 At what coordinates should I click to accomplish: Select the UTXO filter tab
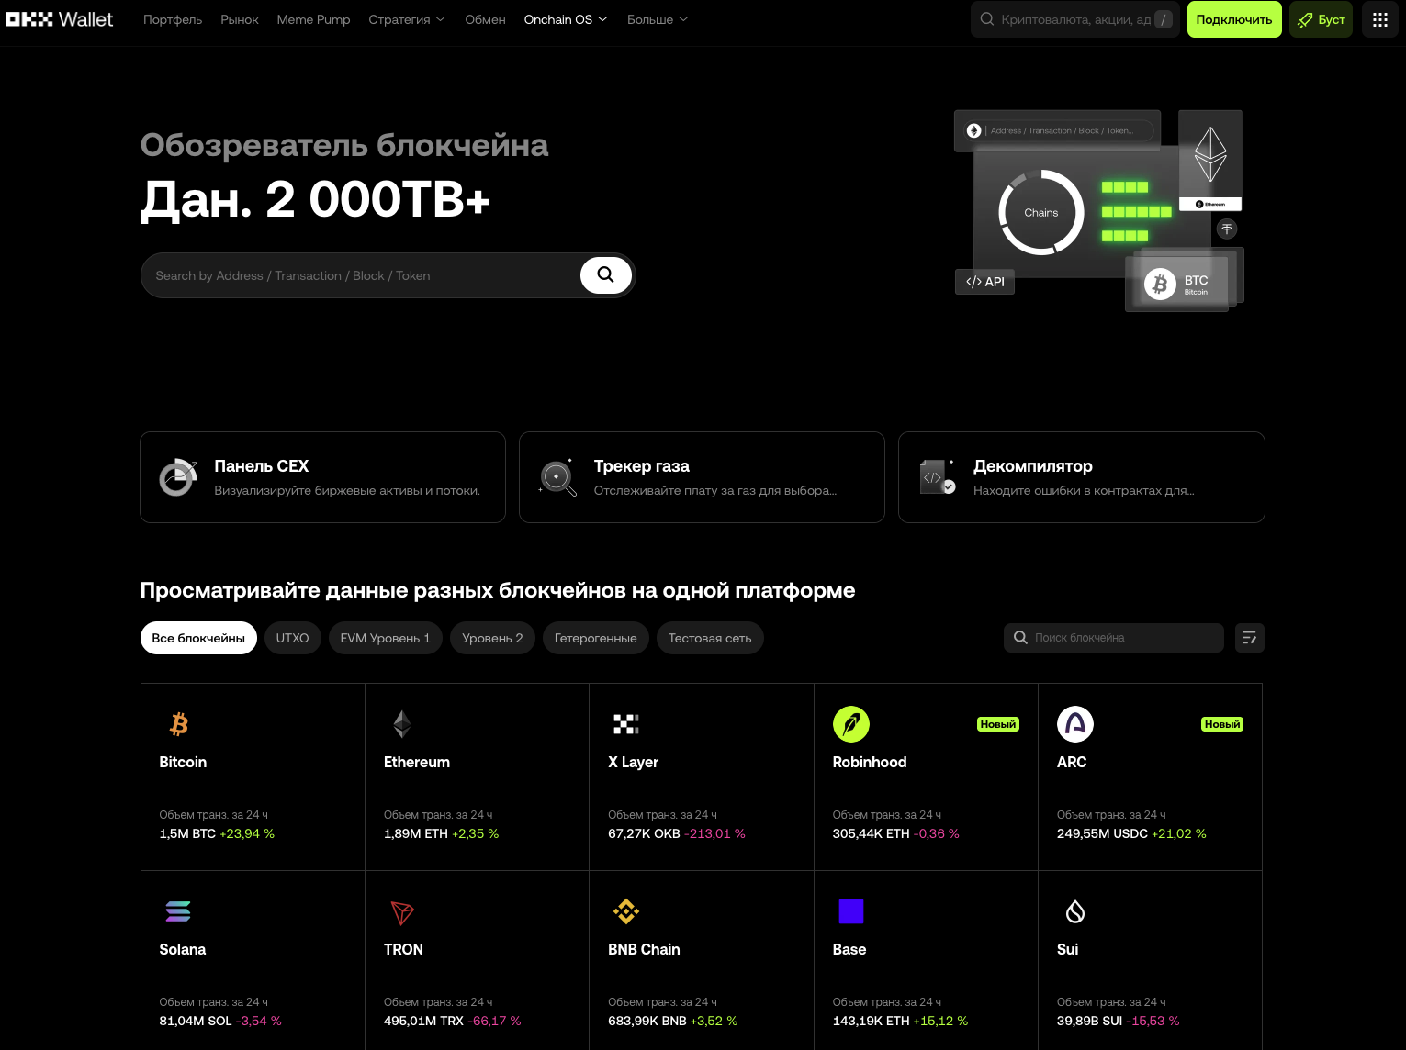coord(292,638)
